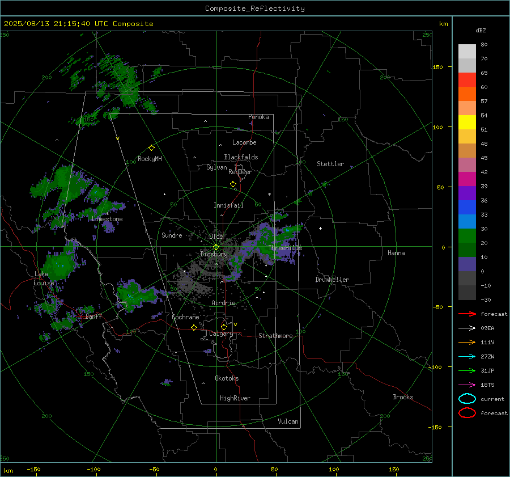This screenshot has height=477, width=510.
Task: Click the Blackfalds town label
Action: [x=241, y=157]
